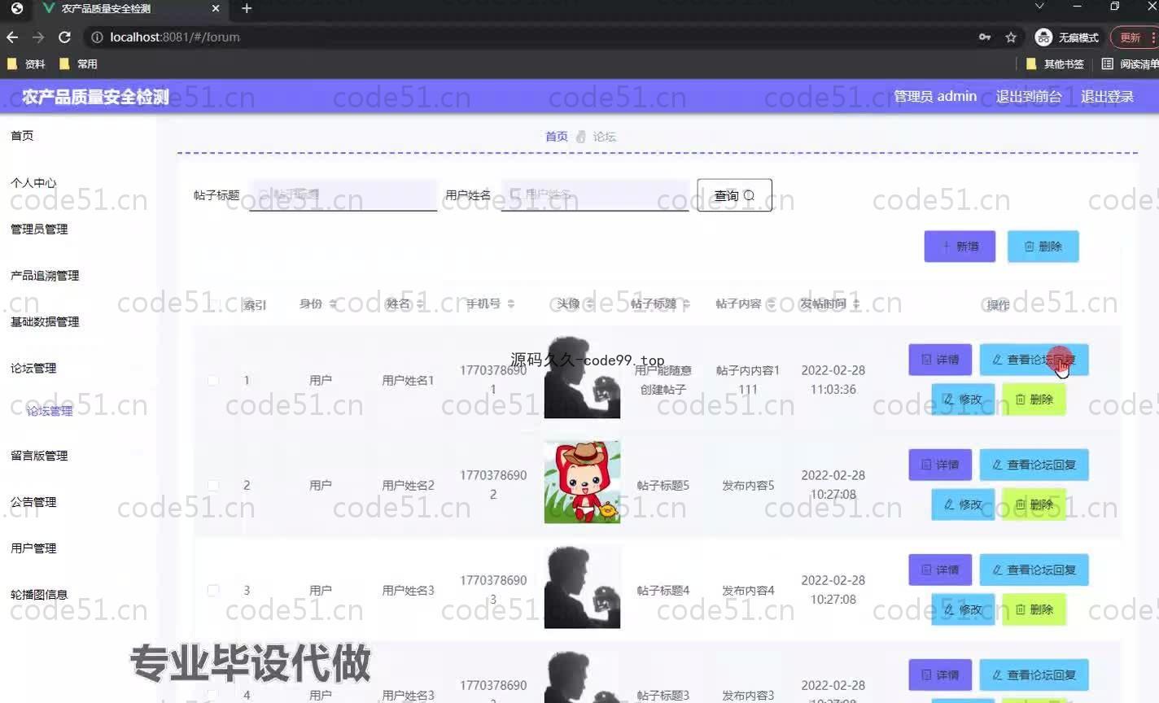Open the 阅读清单 reading list

(x=1130, y=63)
